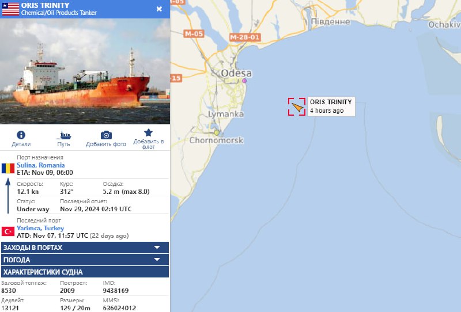Click the Romania flag next to Sulina
This screenshot has height=312, width=461.
[x=8, y=169]
